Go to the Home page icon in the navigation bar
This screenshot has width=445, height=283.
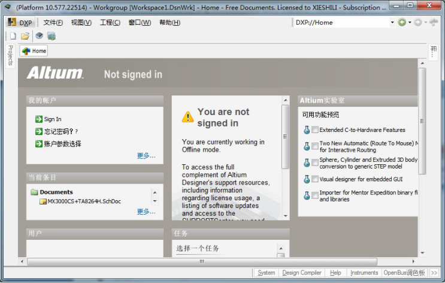434,22
